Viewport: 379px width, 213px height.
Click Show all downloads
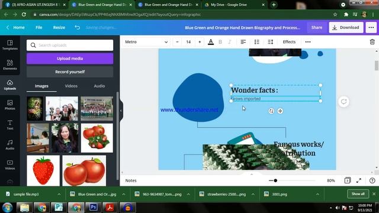point(358,194)
